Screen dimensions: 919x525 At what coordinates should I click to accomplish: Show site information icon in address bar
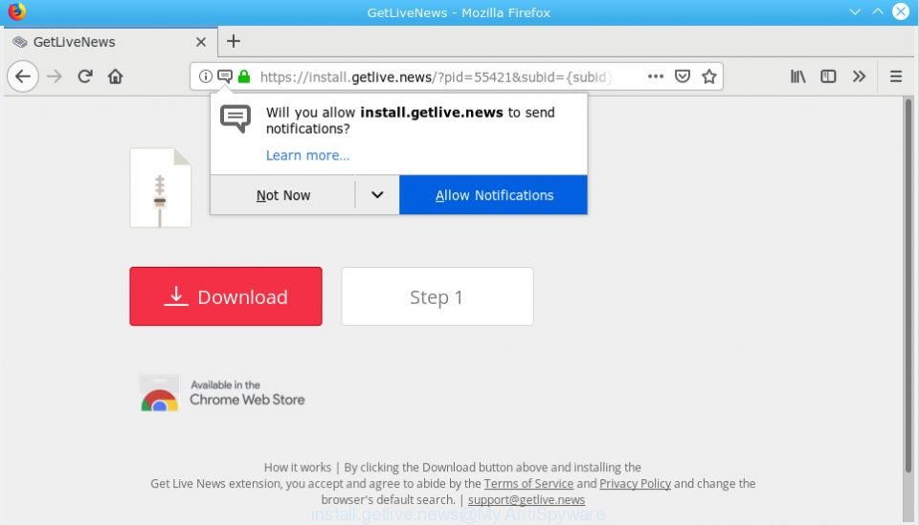click(205, 77)
